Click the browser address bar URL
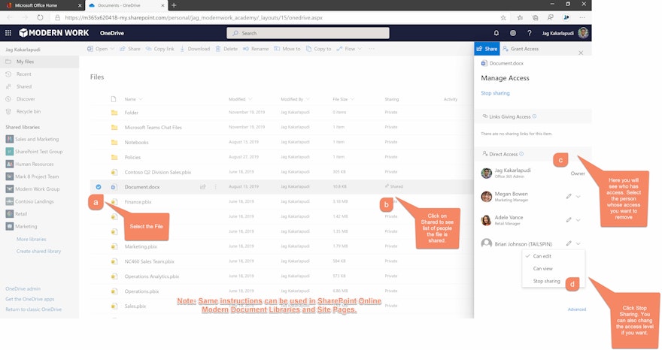662x350 pixels. coord(194,18)
